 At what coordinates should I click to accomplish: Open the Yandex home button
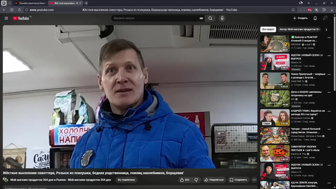tap(12, 10)
